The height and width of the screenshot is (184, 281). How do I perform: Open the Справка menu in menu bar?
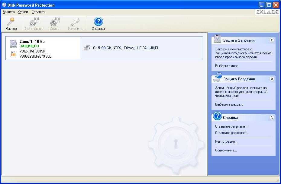tap(38, 12)
